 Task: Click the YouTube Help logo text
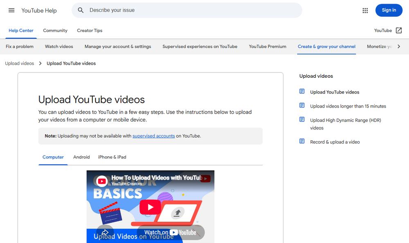click(39, 11)
